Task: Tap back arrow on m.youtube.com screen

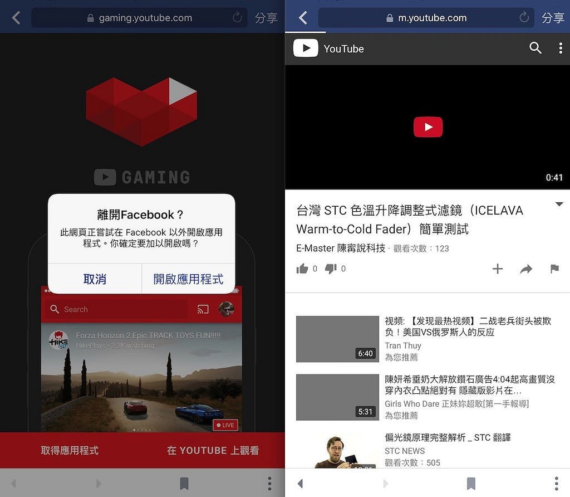Action: pyautogui.click(x=303, y=17)
